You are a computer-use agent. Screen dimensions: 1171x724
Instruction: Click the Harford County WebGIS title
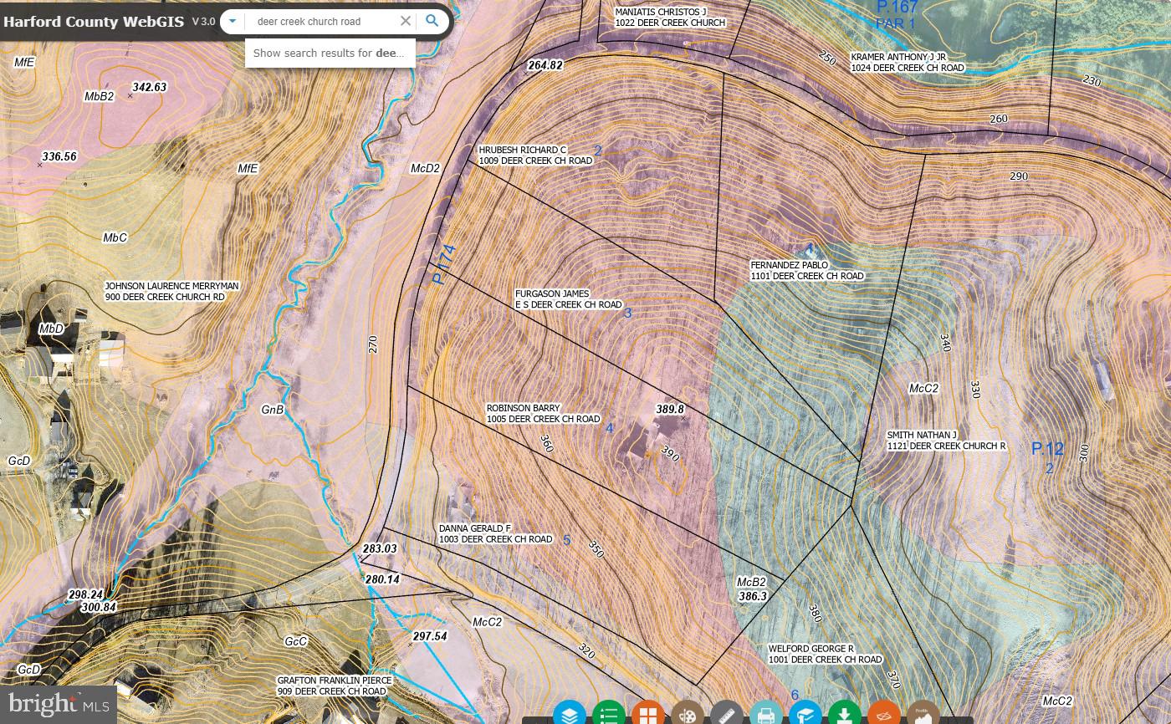94,21
